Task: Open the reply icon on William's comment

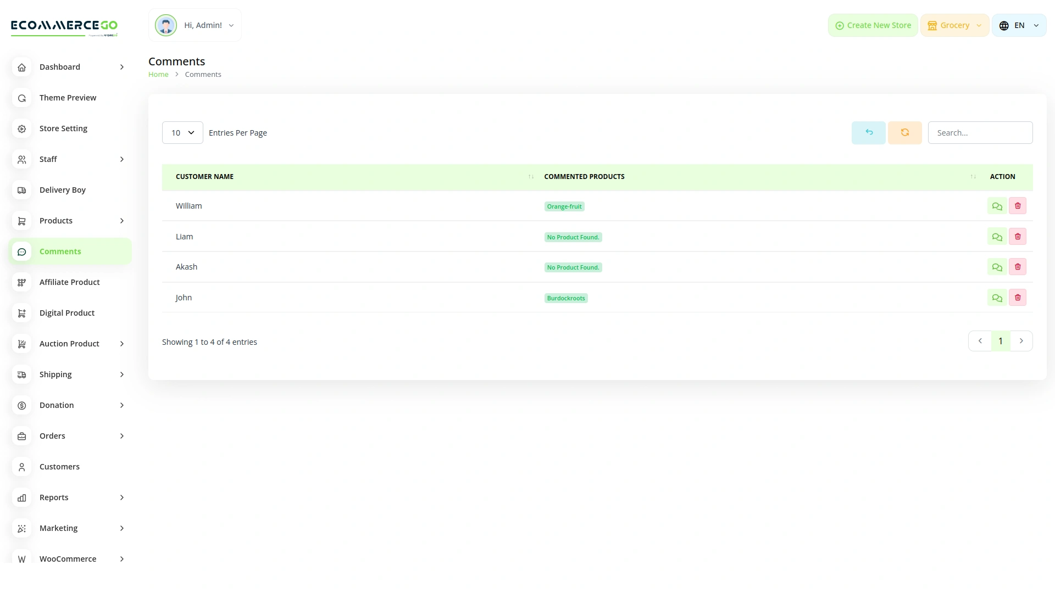Action: [x=997, y=206]
